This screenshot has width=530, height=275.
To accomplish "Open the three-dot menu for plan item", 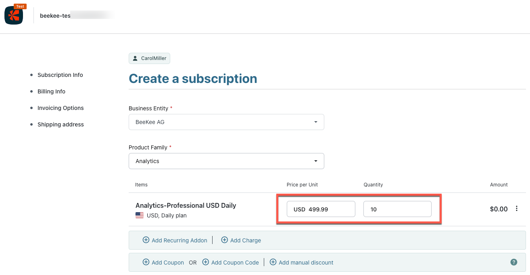I will click(517, 209).
